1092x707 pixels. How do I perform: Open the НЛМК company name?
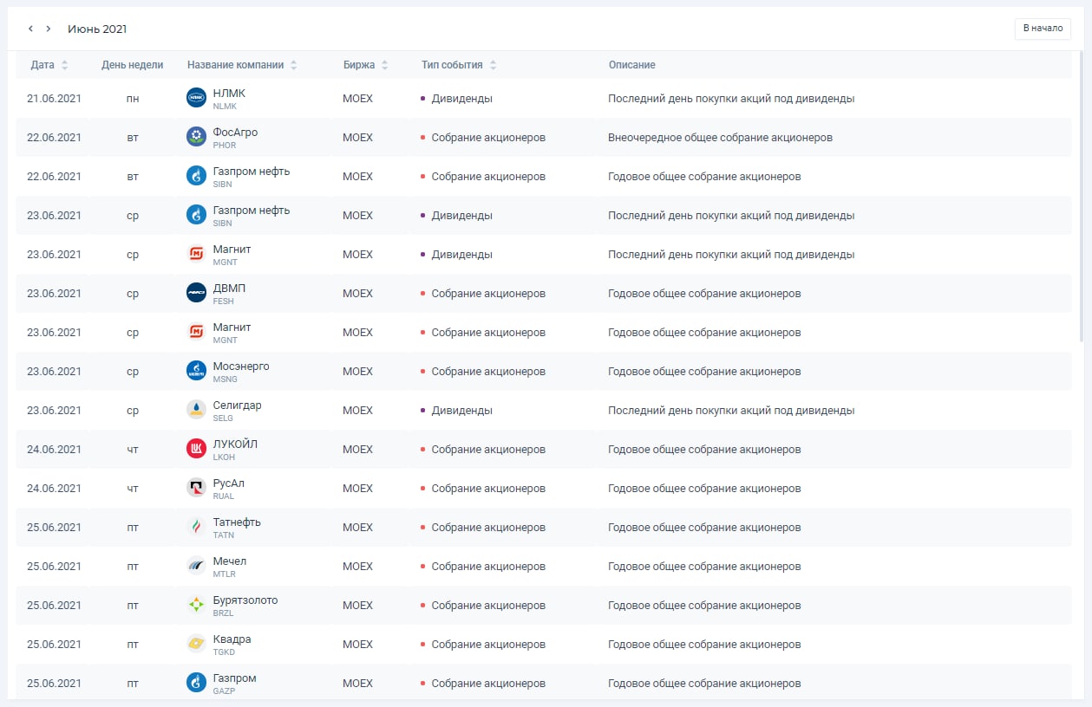point(229,93)
